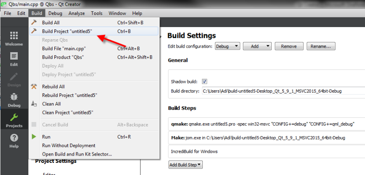Choose Build Project "untitled5" menu entry

click(69, 31)
